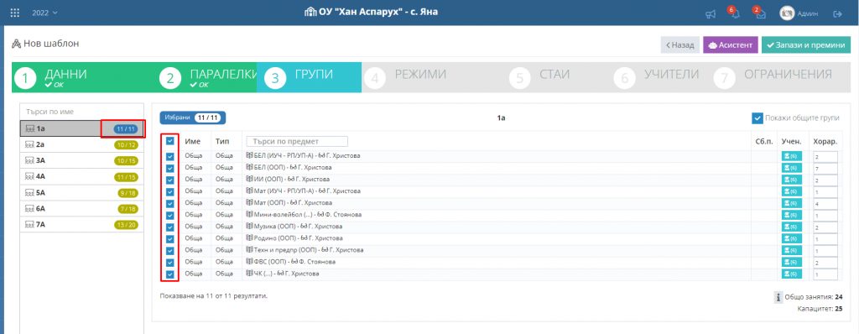Image resolution: width=859 pixels, height=334 pixels.
Task: Uncheck the Музика (ООП) row checkbox
Action: pos(169,227)
